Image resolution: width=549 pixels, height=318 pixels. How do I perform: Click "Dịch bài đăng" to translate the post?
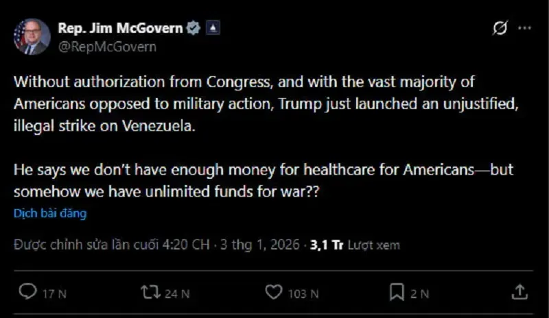pyautogui.click(x=50, y=213)
